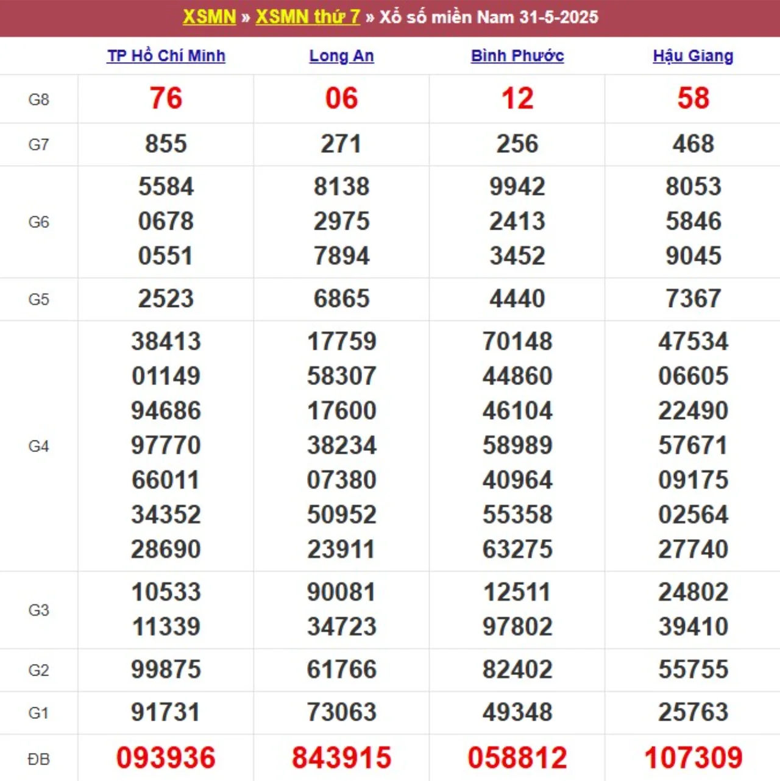Select G7 result 256
The image size is (780, 781).
point(517,144)
